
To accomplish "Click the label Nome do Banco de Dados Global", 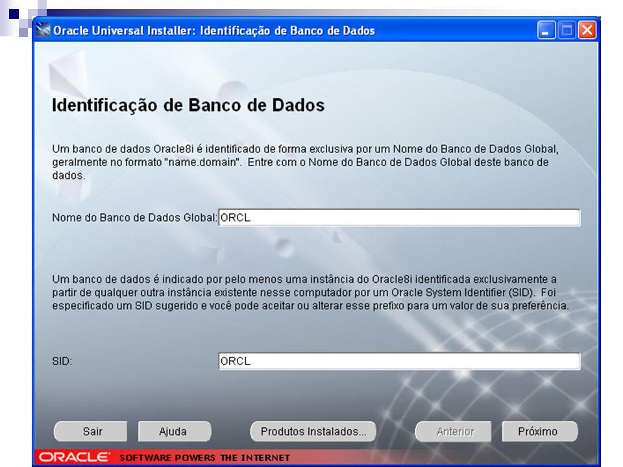I will pos(135,218).
